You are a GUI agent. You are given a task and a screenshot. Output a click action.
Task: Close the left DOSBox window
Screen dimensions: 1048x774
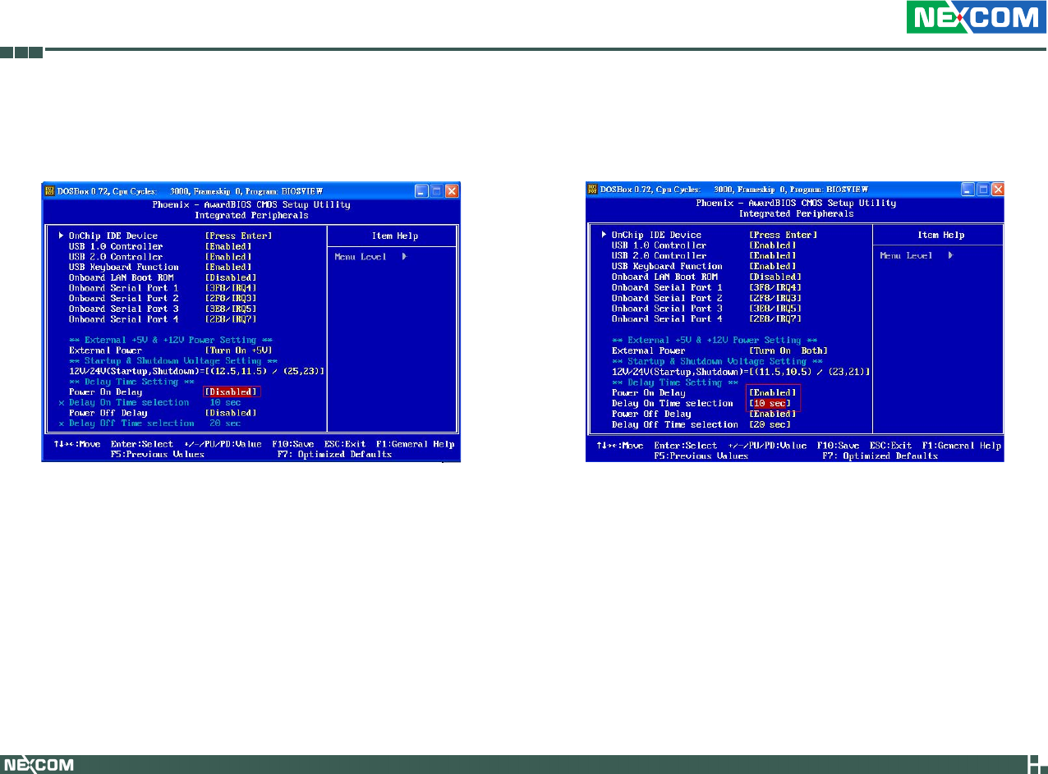pyautogui.click(x=451, y=190)
